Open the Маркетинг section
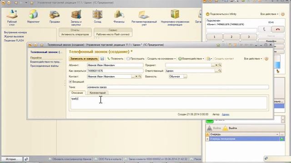The image size is (291, 163). (x=33, y=17)
